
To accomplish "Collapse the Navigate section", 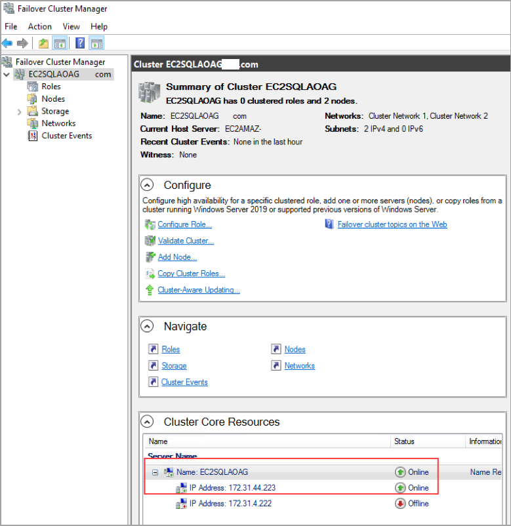I will (147, 326).
